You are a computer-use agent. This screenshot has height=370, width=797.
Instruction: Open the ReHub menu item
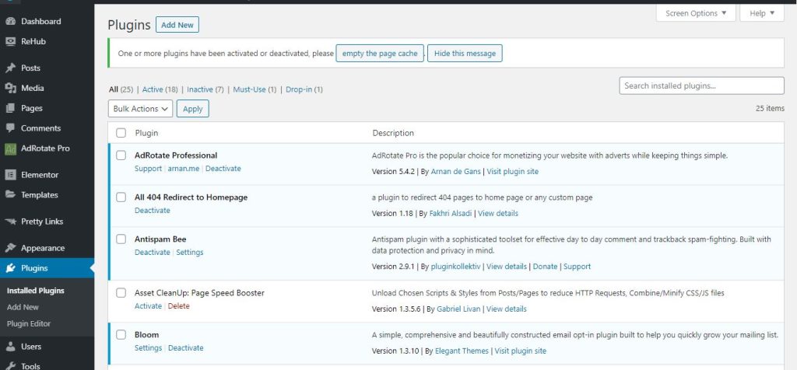(33, 42)
